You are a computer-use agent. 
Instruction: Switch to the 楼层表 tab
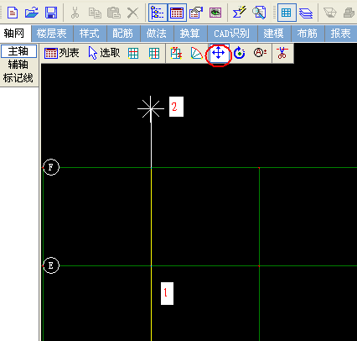point(52,34)
